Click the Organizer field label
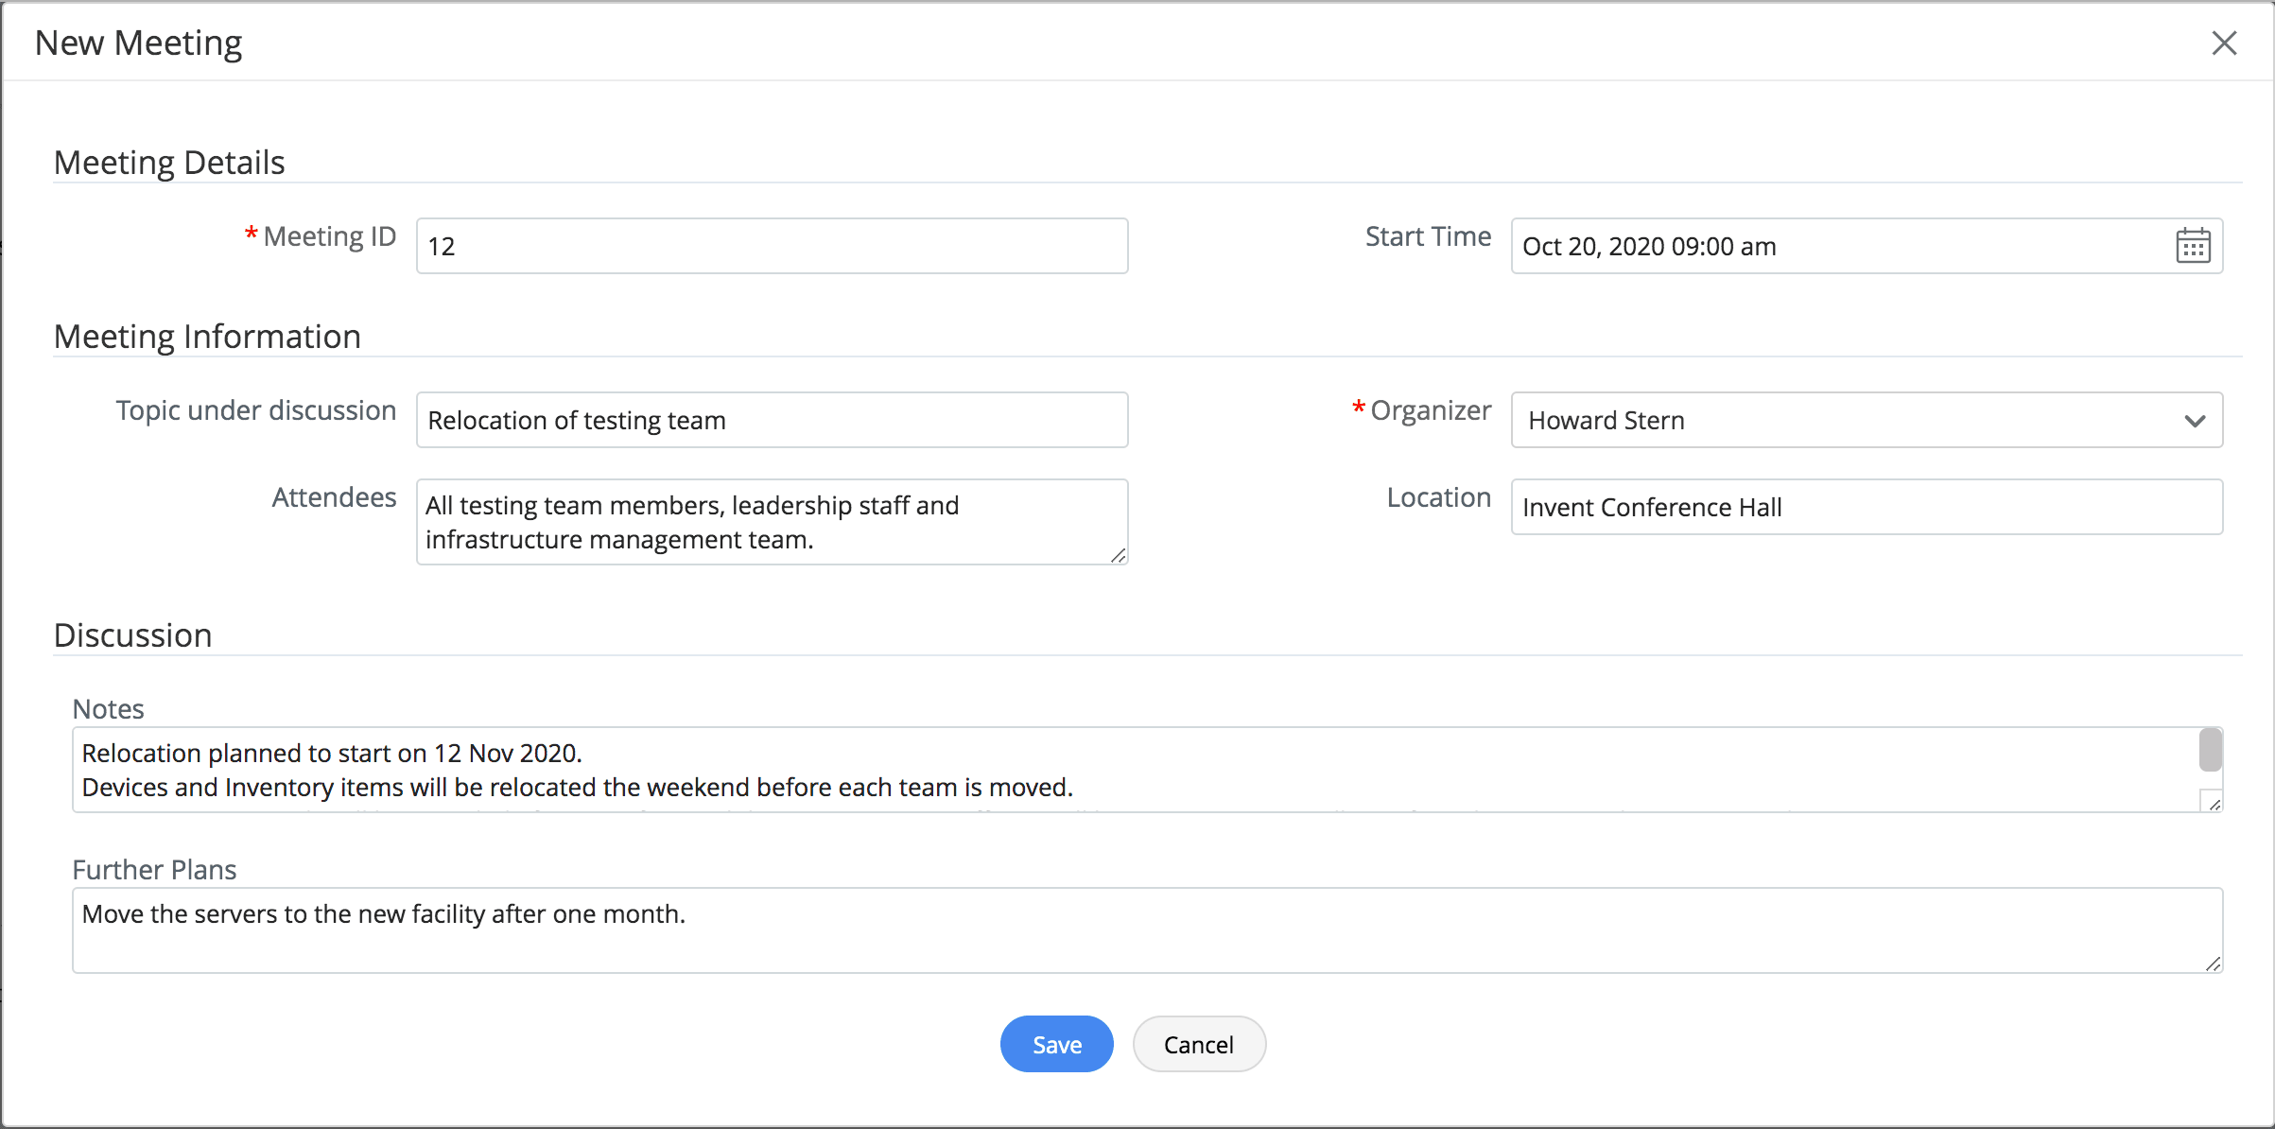 [x=1430, y=410]
